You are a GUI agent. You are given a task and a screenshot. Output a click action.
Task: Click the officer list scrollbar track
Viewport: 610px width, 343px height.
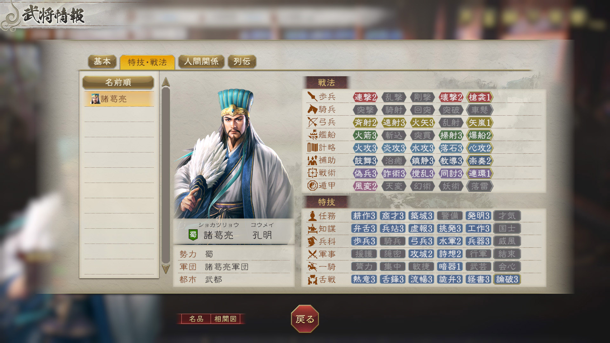pos(166,175)
